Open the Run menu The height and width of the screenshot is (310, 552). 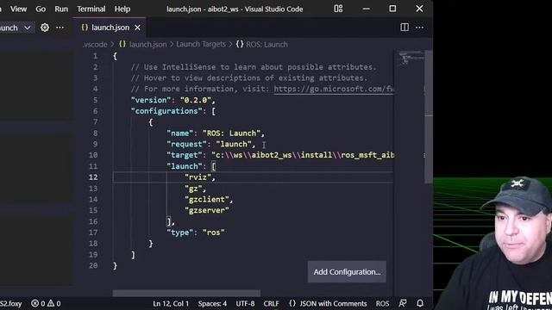tap(61, 9)
